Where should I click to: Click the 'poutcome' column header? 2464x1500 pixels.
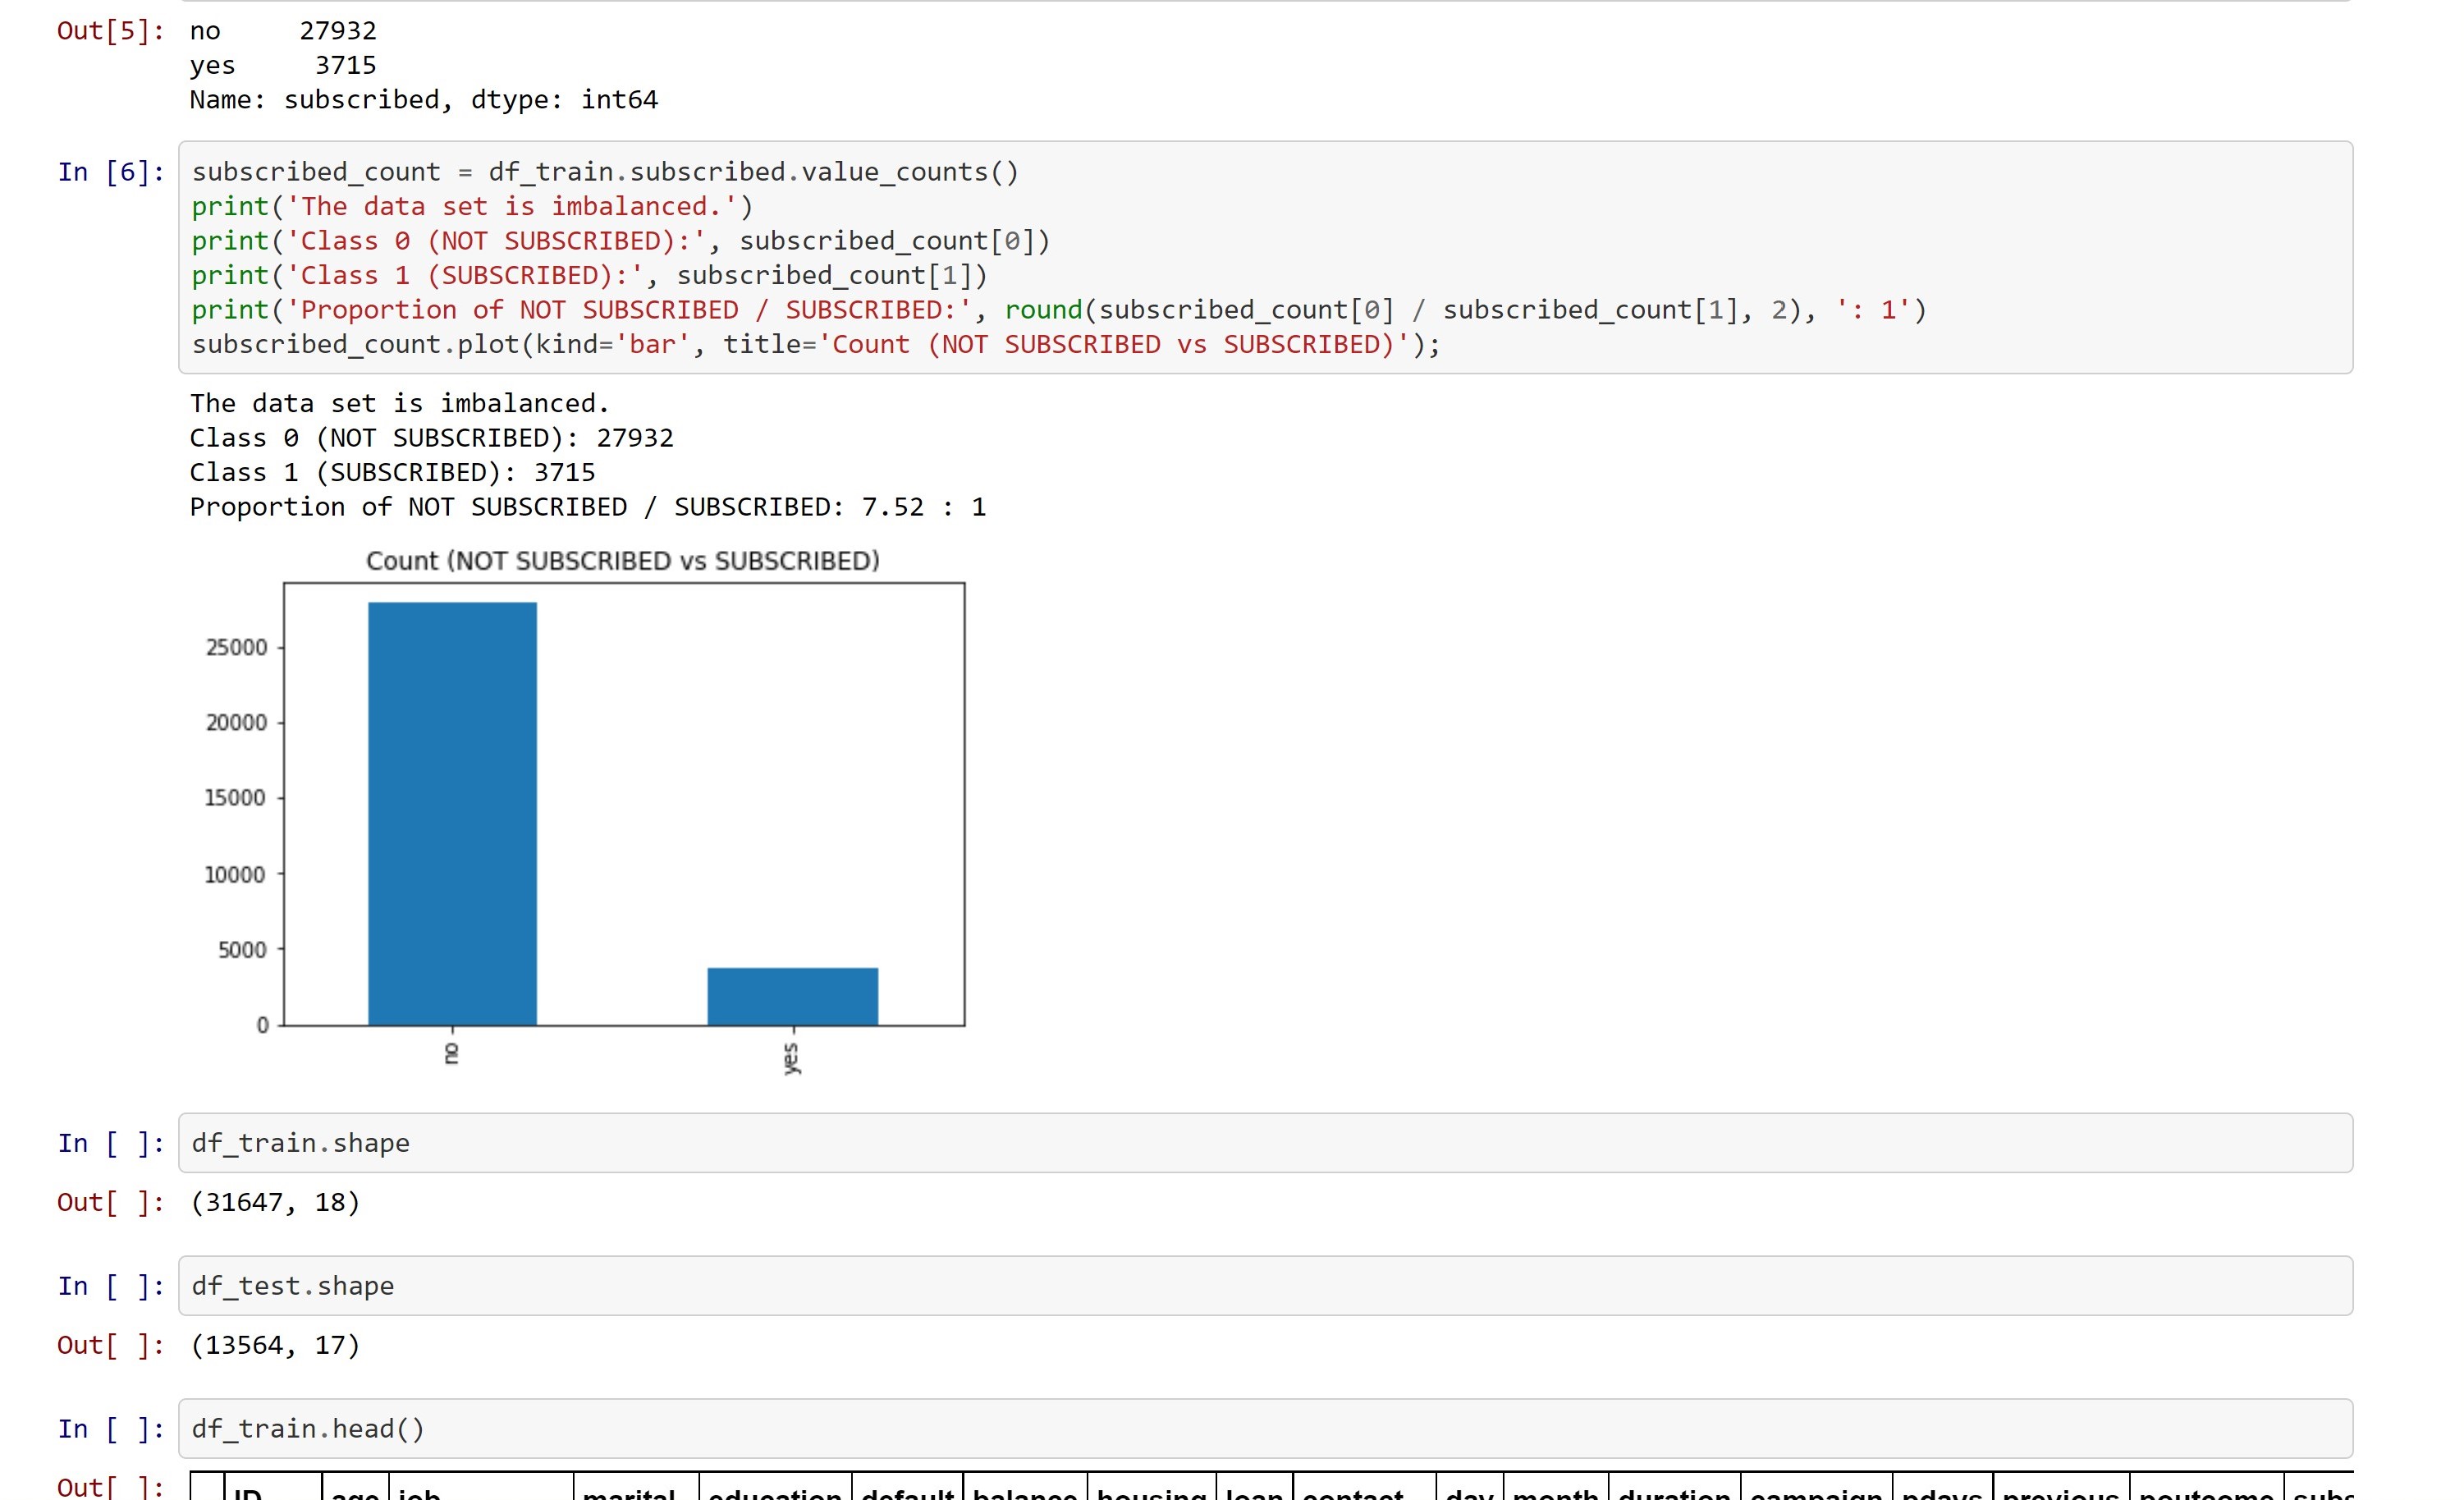[2206, 1491]
